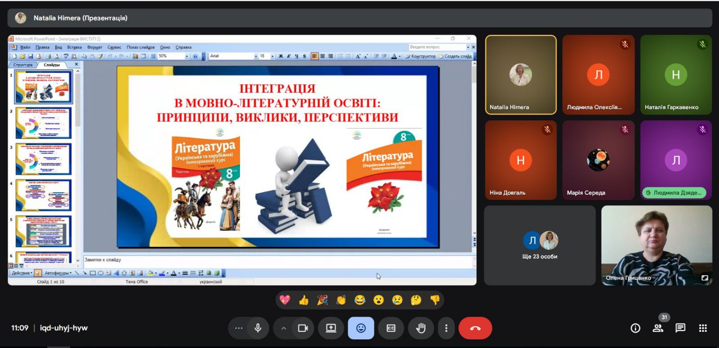The height and width of the screenshot is (348, 719).
Task: Send the clapping hands reaction
Action: click(x=341, y=300)
